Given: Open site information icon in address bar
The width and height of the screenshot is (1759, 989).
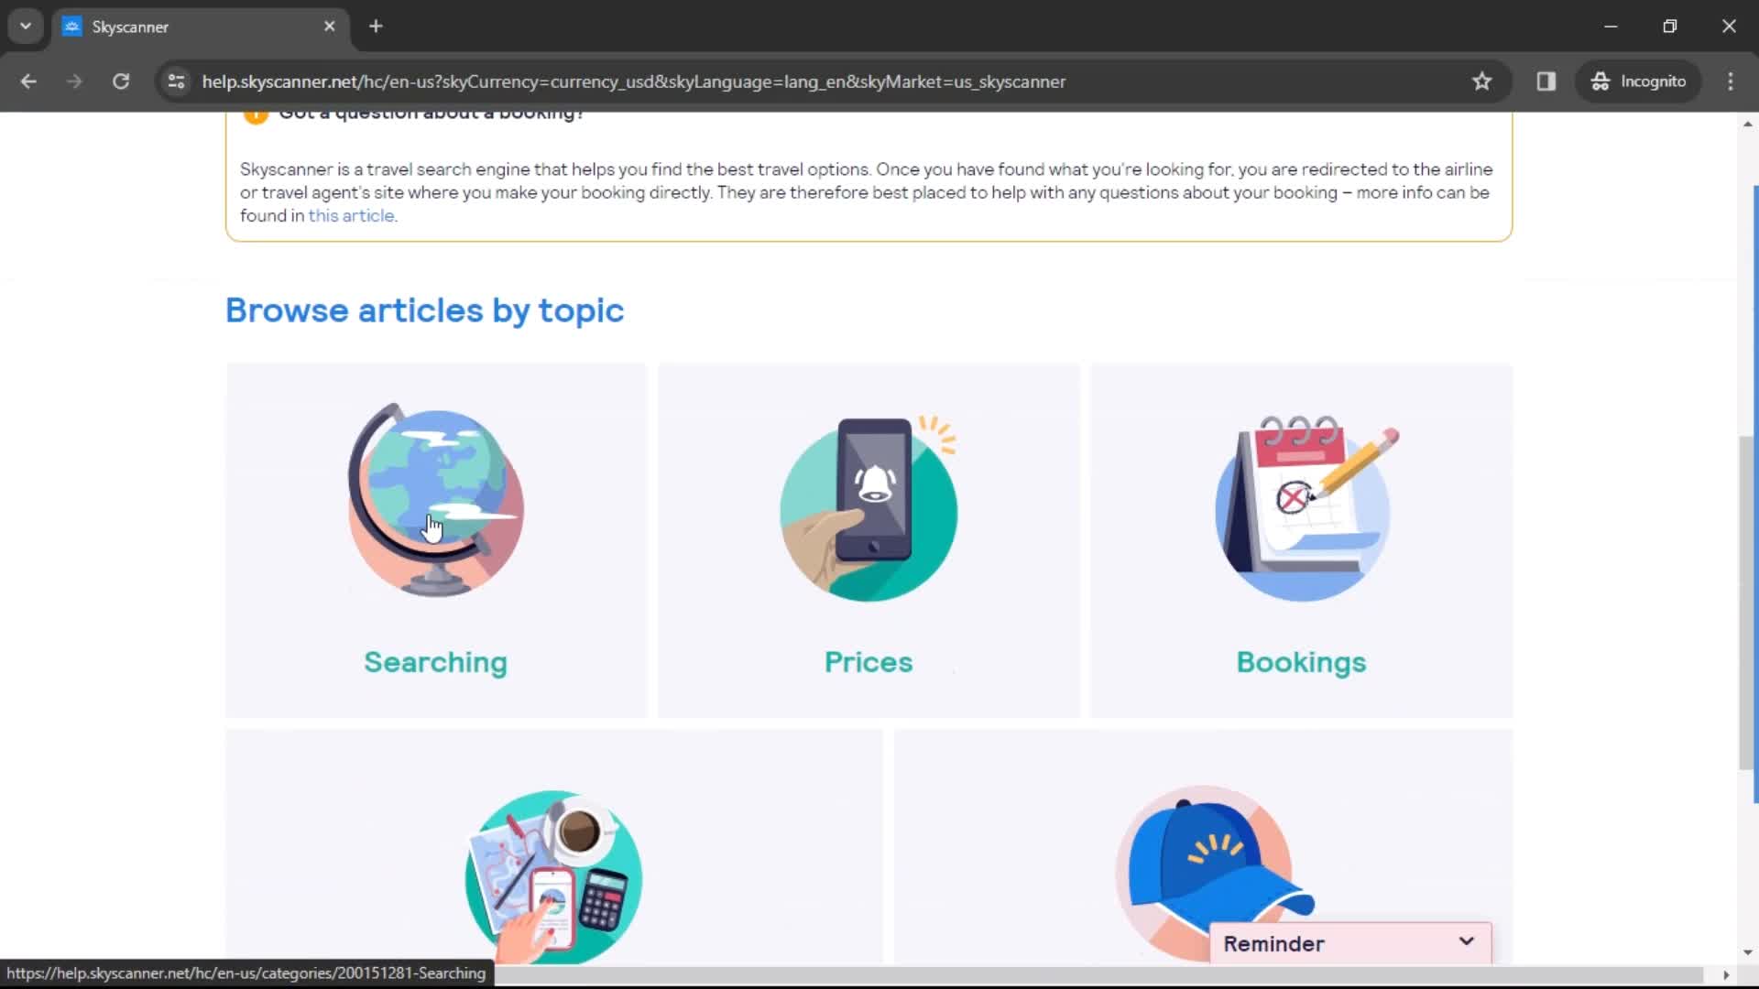Looking at the screenshot, I should (177, 82).
